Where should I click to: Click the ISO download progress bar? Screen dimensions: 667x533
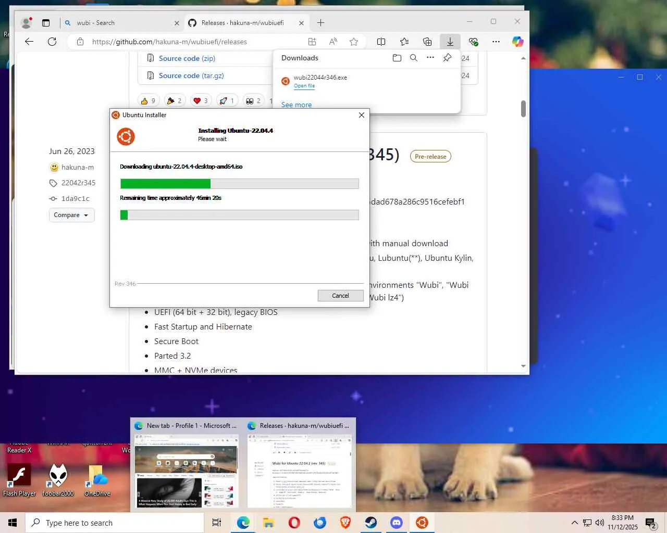pos(240,184)
